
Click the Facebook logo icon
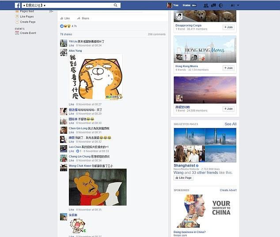pyautogui.click(x=18, y=5)
